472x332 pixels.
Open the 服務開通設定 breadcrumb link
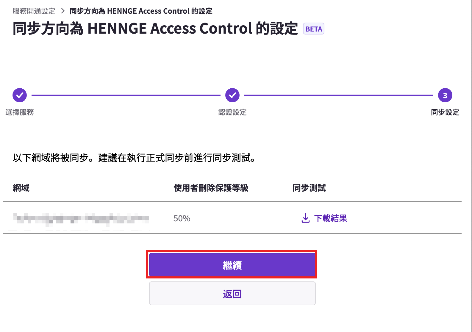(x=34, y=11)
